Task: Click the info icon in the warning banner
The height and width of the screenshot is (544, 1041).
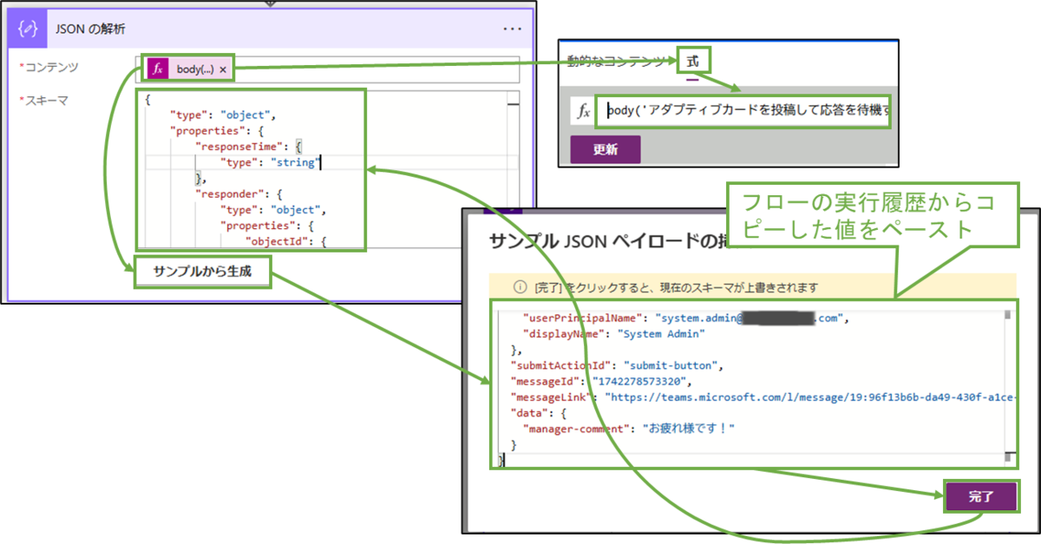Action: pyautogui.click(x=520, y=286)
